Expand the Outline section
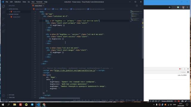Image resolution: width=191 pixels, height=107 pixels. click(11, 95)
